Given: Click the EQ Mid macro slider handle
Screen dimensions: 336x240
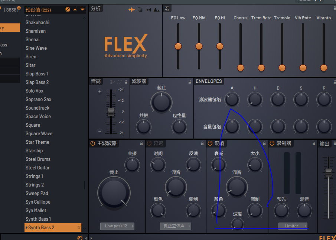Looking at the screenshot, I should click(199, 46).
